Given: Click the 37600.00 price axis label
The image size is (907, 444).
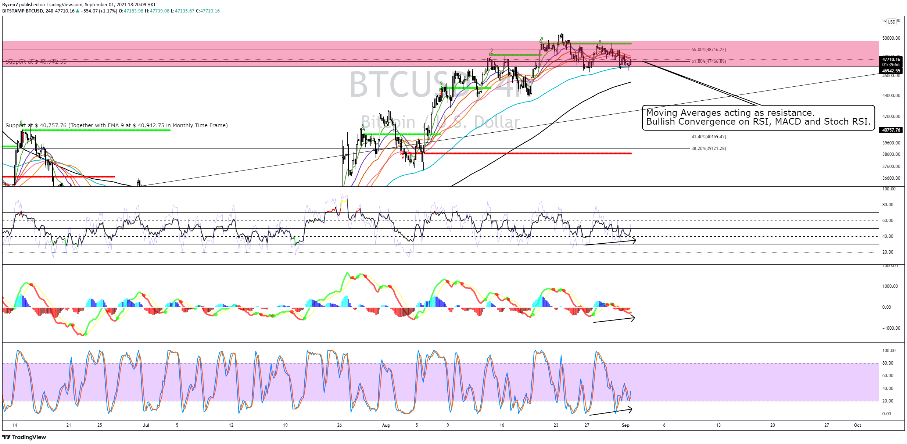Looking at the screenshot, I should tap(891, 166).
